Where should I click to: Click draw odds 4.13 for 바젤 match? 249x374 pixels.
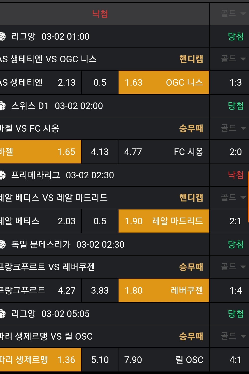pyautogui.click(x=100, y=152)
